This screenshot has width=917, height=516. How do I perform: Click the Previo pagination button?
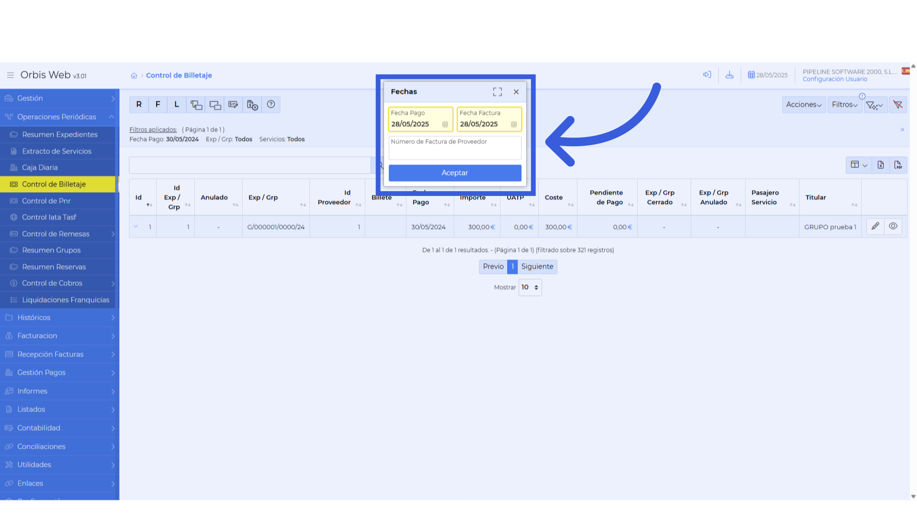coord(493,267)
